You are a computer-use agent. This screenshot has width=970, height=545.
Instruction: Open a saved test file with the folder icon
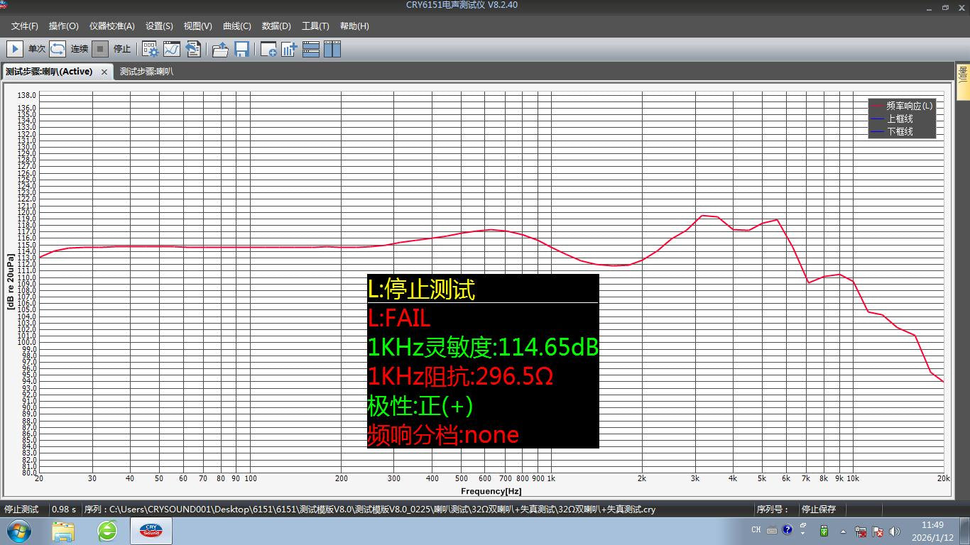(220, 49)
